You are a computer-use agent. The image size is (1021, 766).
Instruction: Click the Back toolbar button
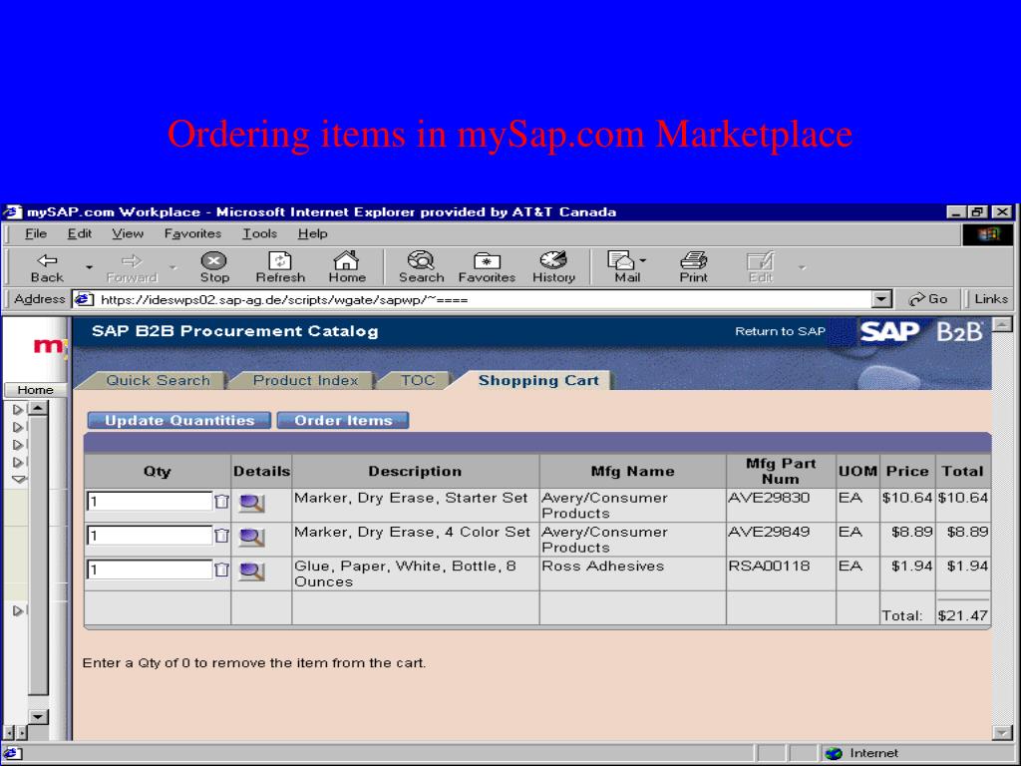[47, 267]
